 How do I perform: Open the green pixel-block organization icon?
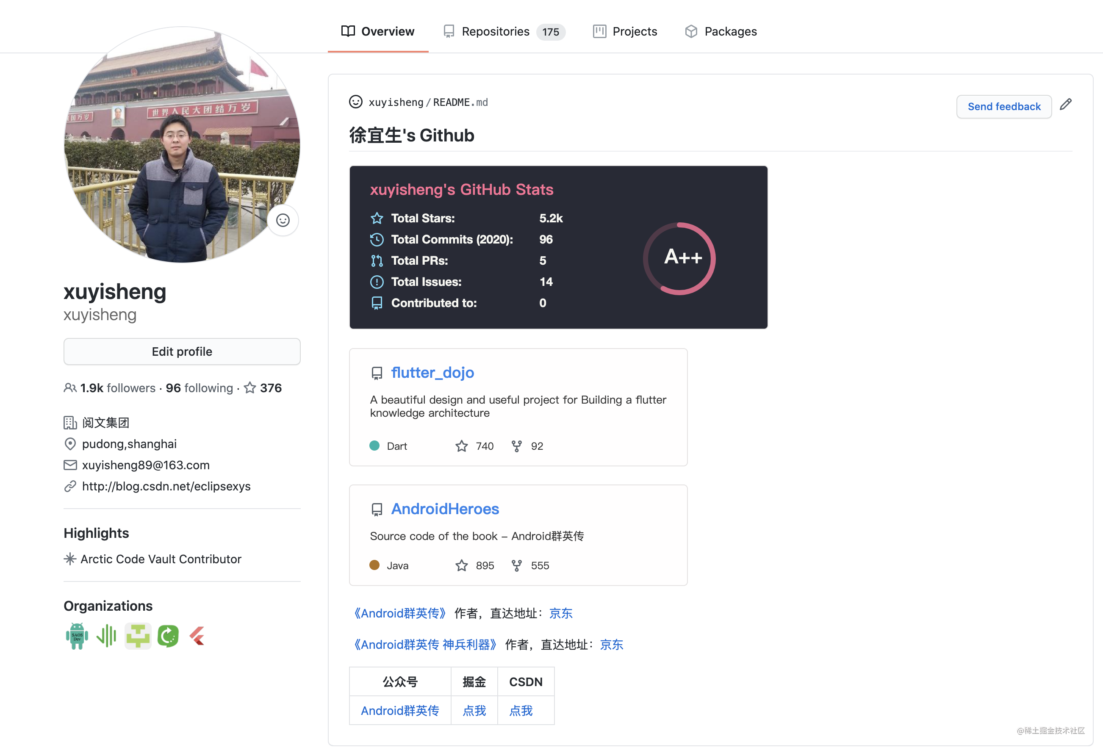(x=138, y=636)
